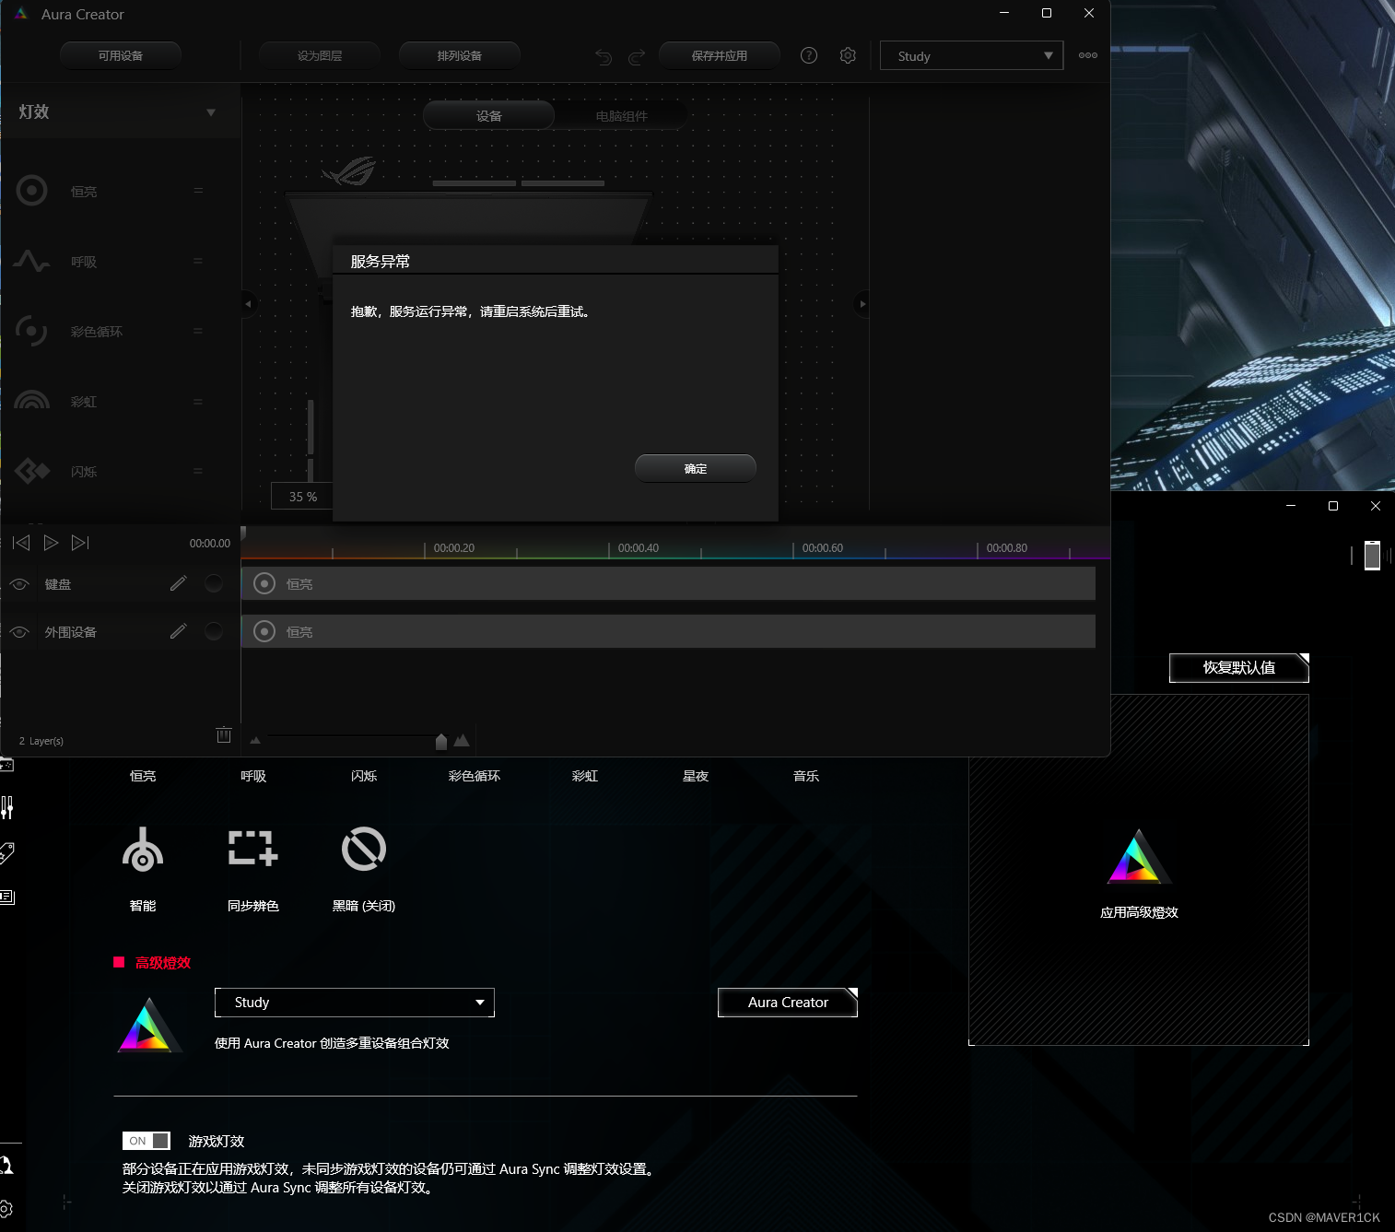The image size is (1395, 1232).
Task: Open the Armoury sidebar sliders icon
Action: [7, 808]
